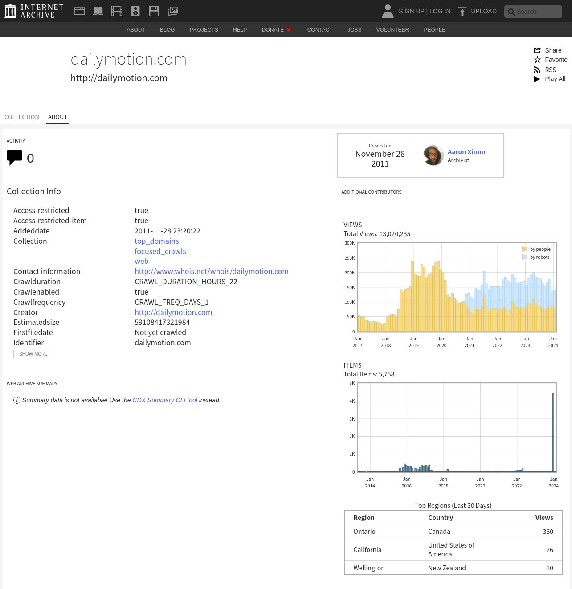Open the JOBS menu item

point(355,30)
